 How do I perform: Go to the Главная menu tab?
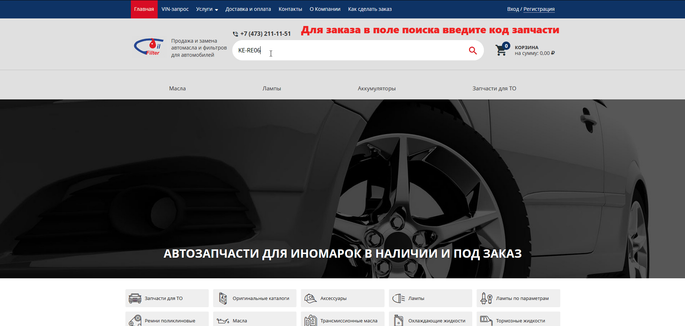tap(144, 9)
